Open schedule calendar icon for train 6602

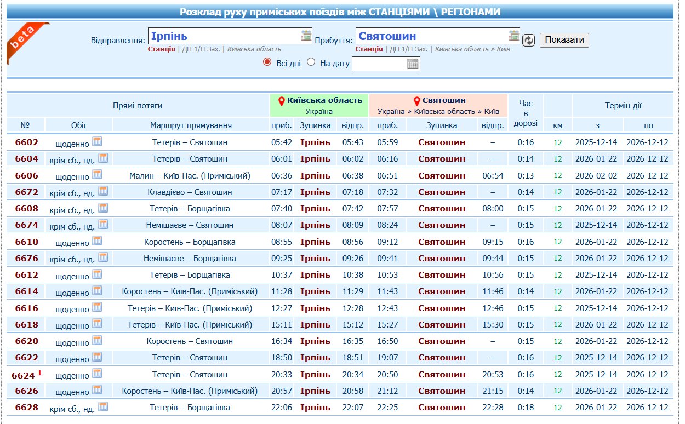97,142
